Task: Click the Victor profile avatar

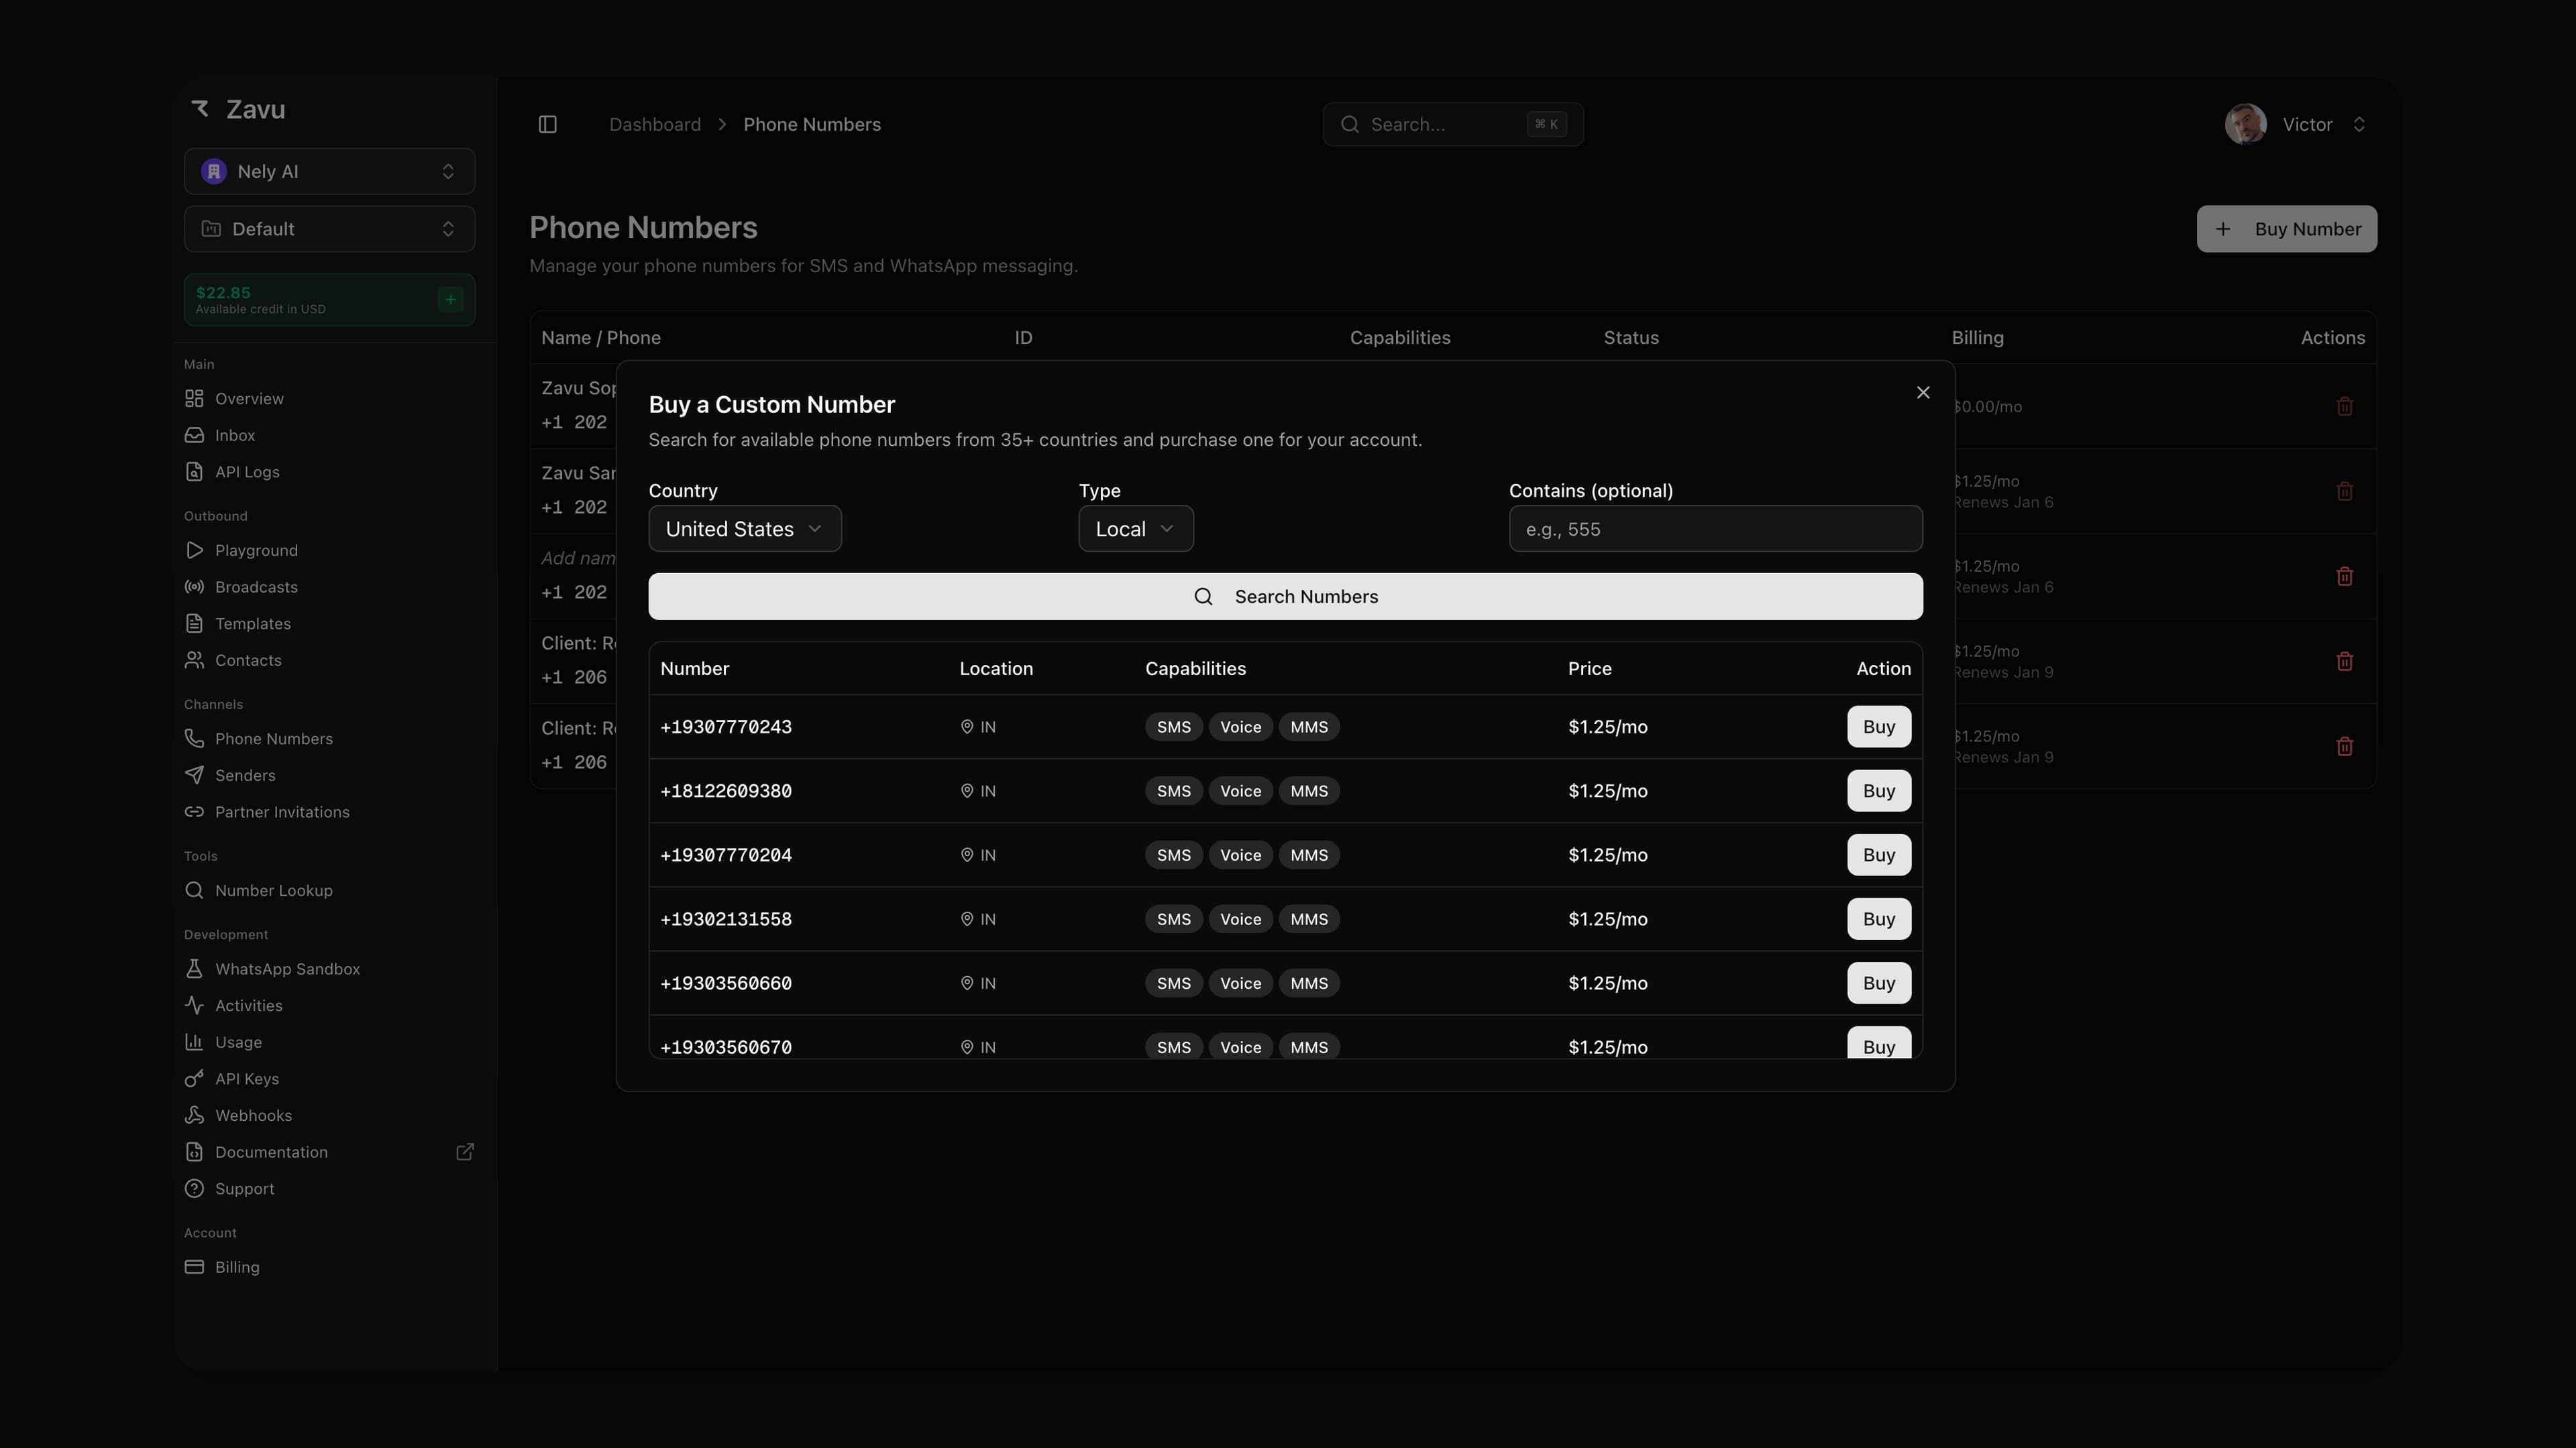Action: (2245, 125)
